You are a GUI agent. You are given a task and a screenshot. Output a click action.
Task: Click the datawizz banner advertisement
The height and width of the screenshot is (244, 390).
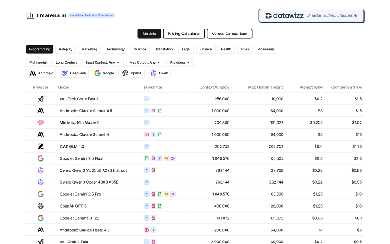pyautogui.click(x=311, y=16)
